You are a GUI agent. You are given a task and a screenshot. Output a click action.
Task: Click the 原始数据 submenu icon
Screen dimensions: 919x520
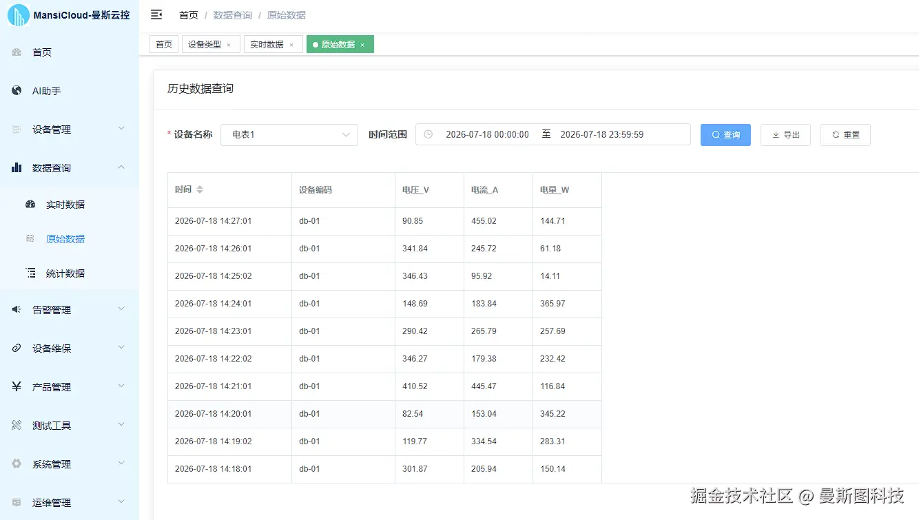(30, 239)
